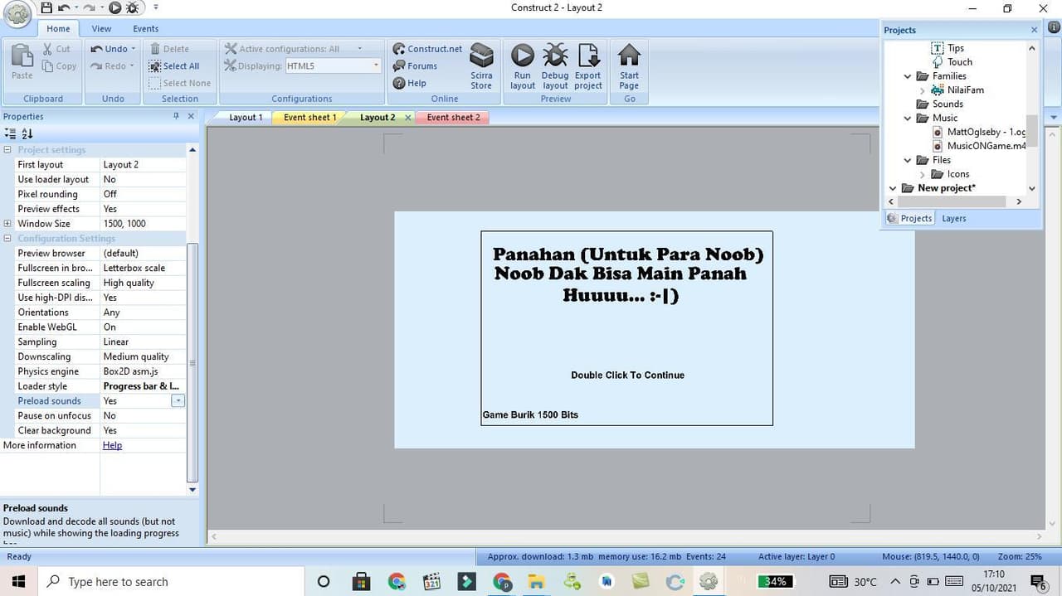This screenshot has height=596, width=1062.
Task: Switch to the Event sheet 1 tab
Action: click(x=310, y=118)
